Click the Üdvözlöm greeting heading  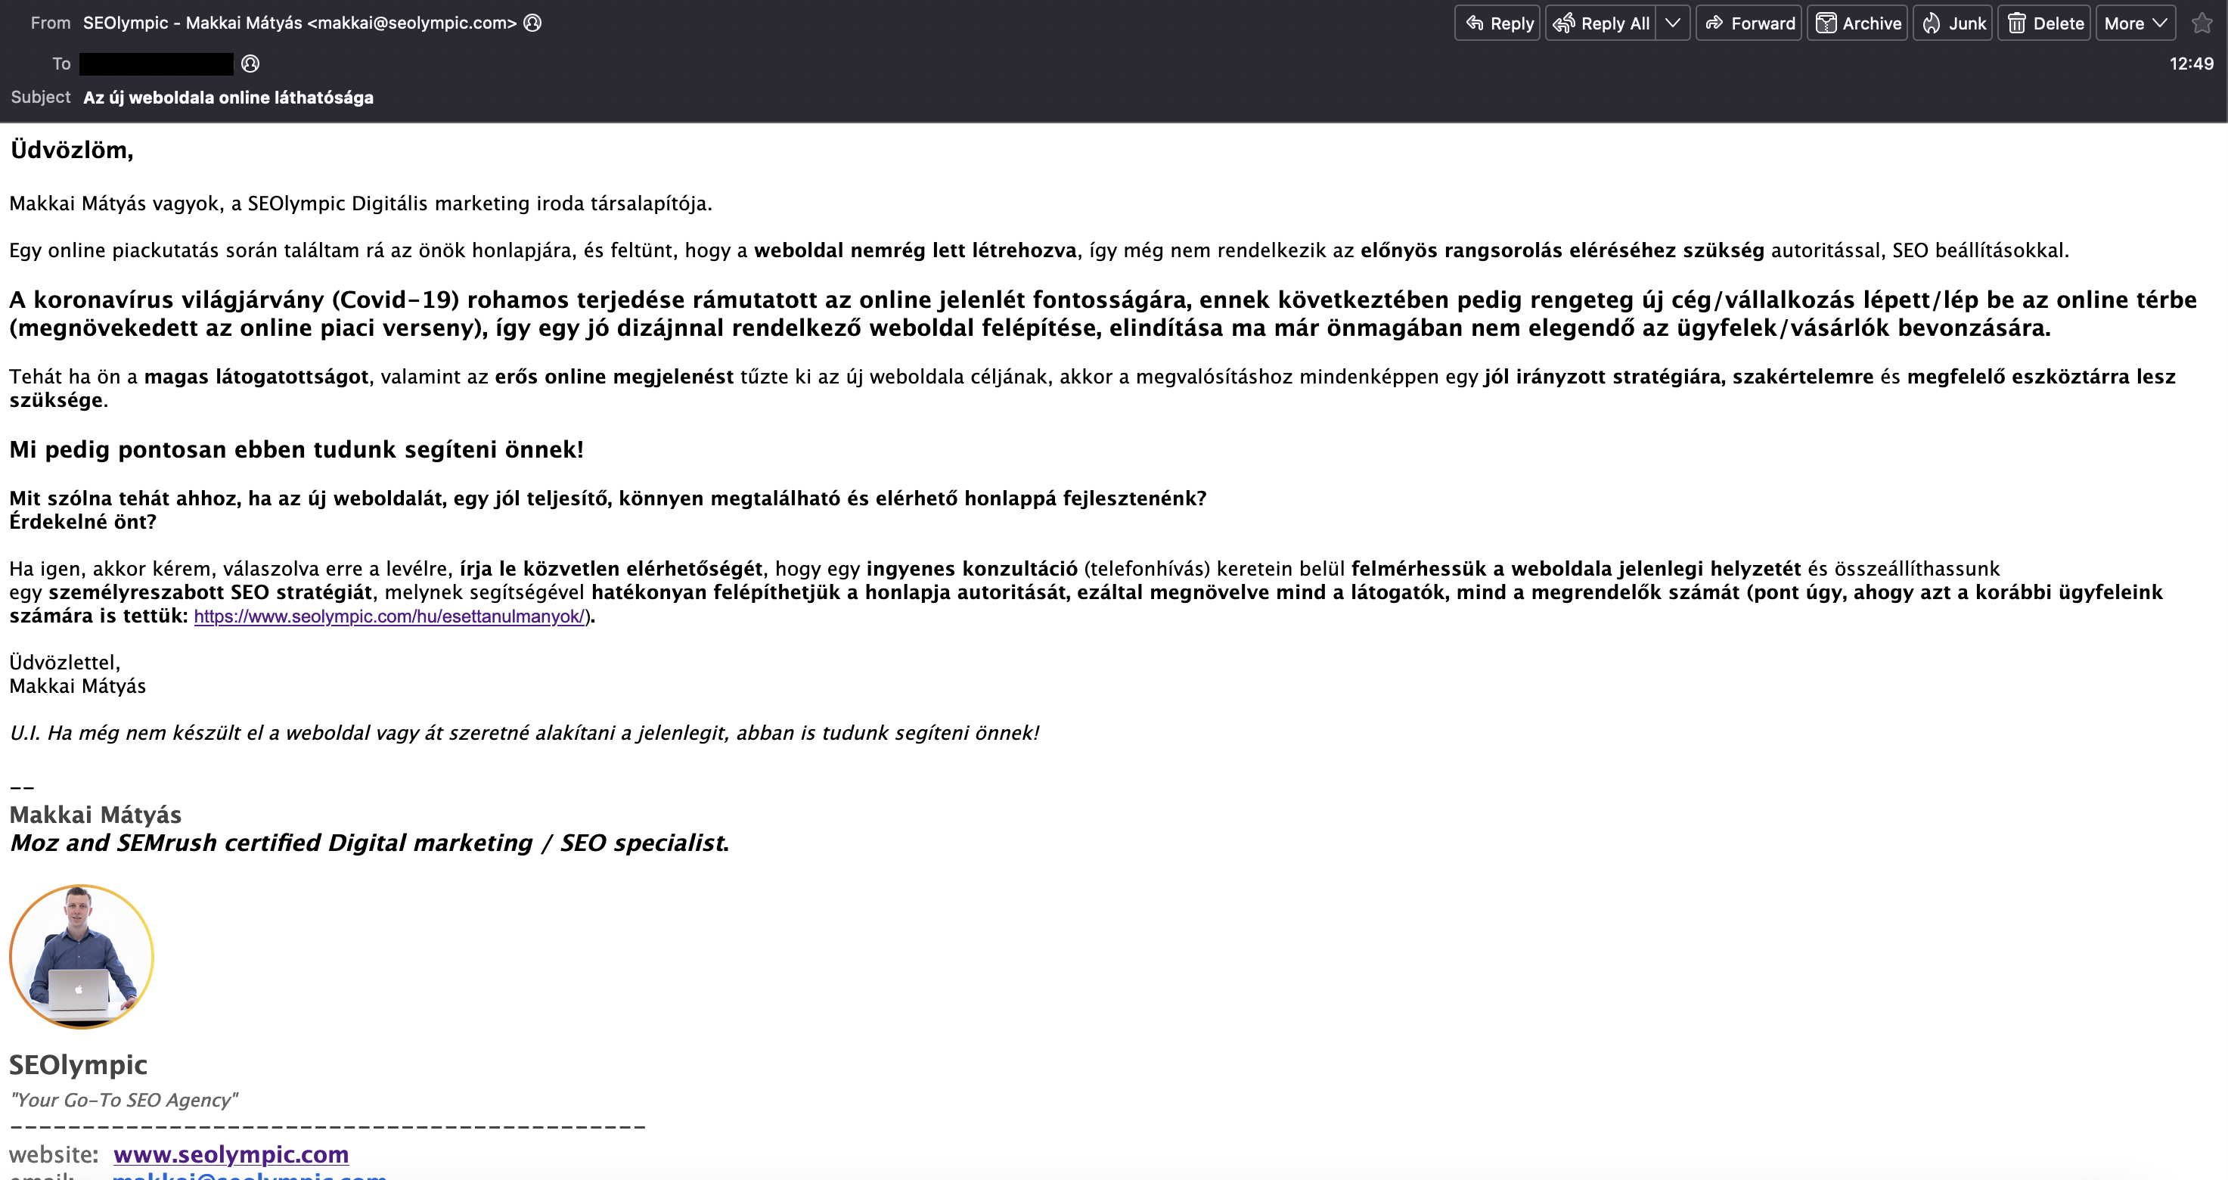[72, 151]
